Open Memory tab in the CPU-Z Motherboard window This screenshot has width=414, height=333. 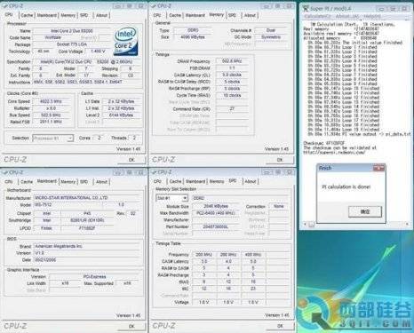(68, 182)
